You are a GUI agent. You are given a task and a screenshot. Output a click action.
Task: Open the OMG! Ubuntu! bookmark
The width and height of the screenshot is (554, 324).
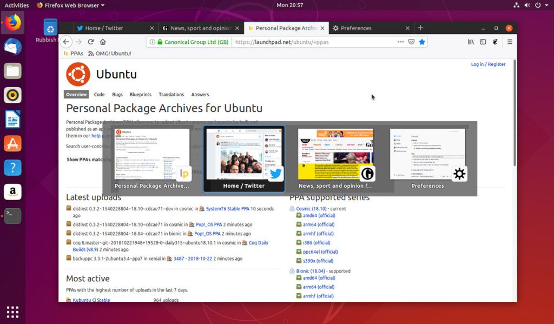coord(109,54)
